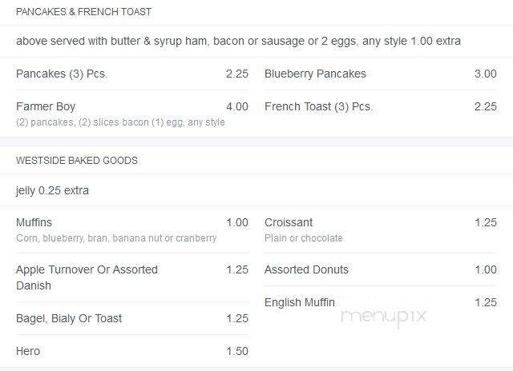Select the Assorted Donuts item
Screen dimensions: 513x371
coord(306,269)
